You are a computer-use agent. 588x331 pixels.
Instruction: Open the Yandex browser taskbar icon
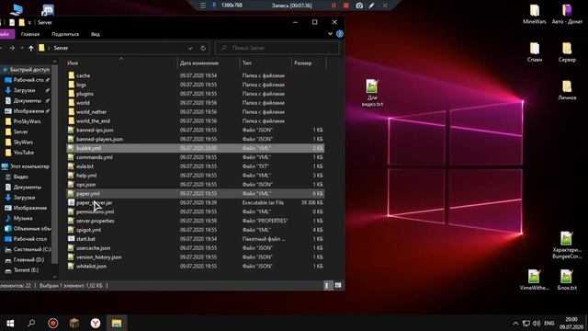(96, 323)
